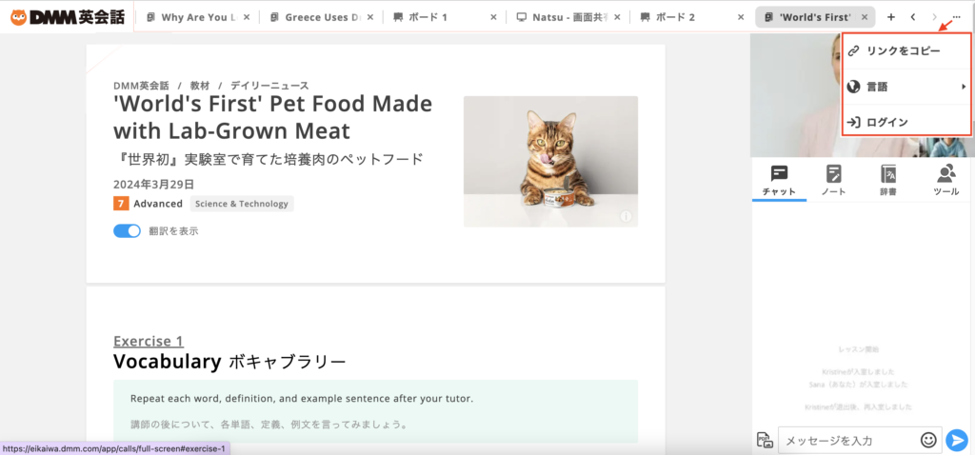This screenshot has height=455, width=975.
Task: Click the Science & Technology tag
Action: [242, 204]
